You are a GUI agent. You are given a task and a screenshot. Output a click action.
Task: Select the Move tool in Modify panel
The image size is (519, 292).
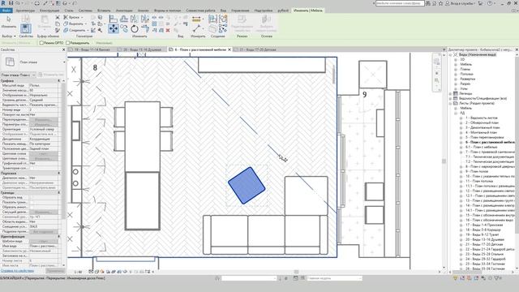pyautogui.click(x=114, y=29)
